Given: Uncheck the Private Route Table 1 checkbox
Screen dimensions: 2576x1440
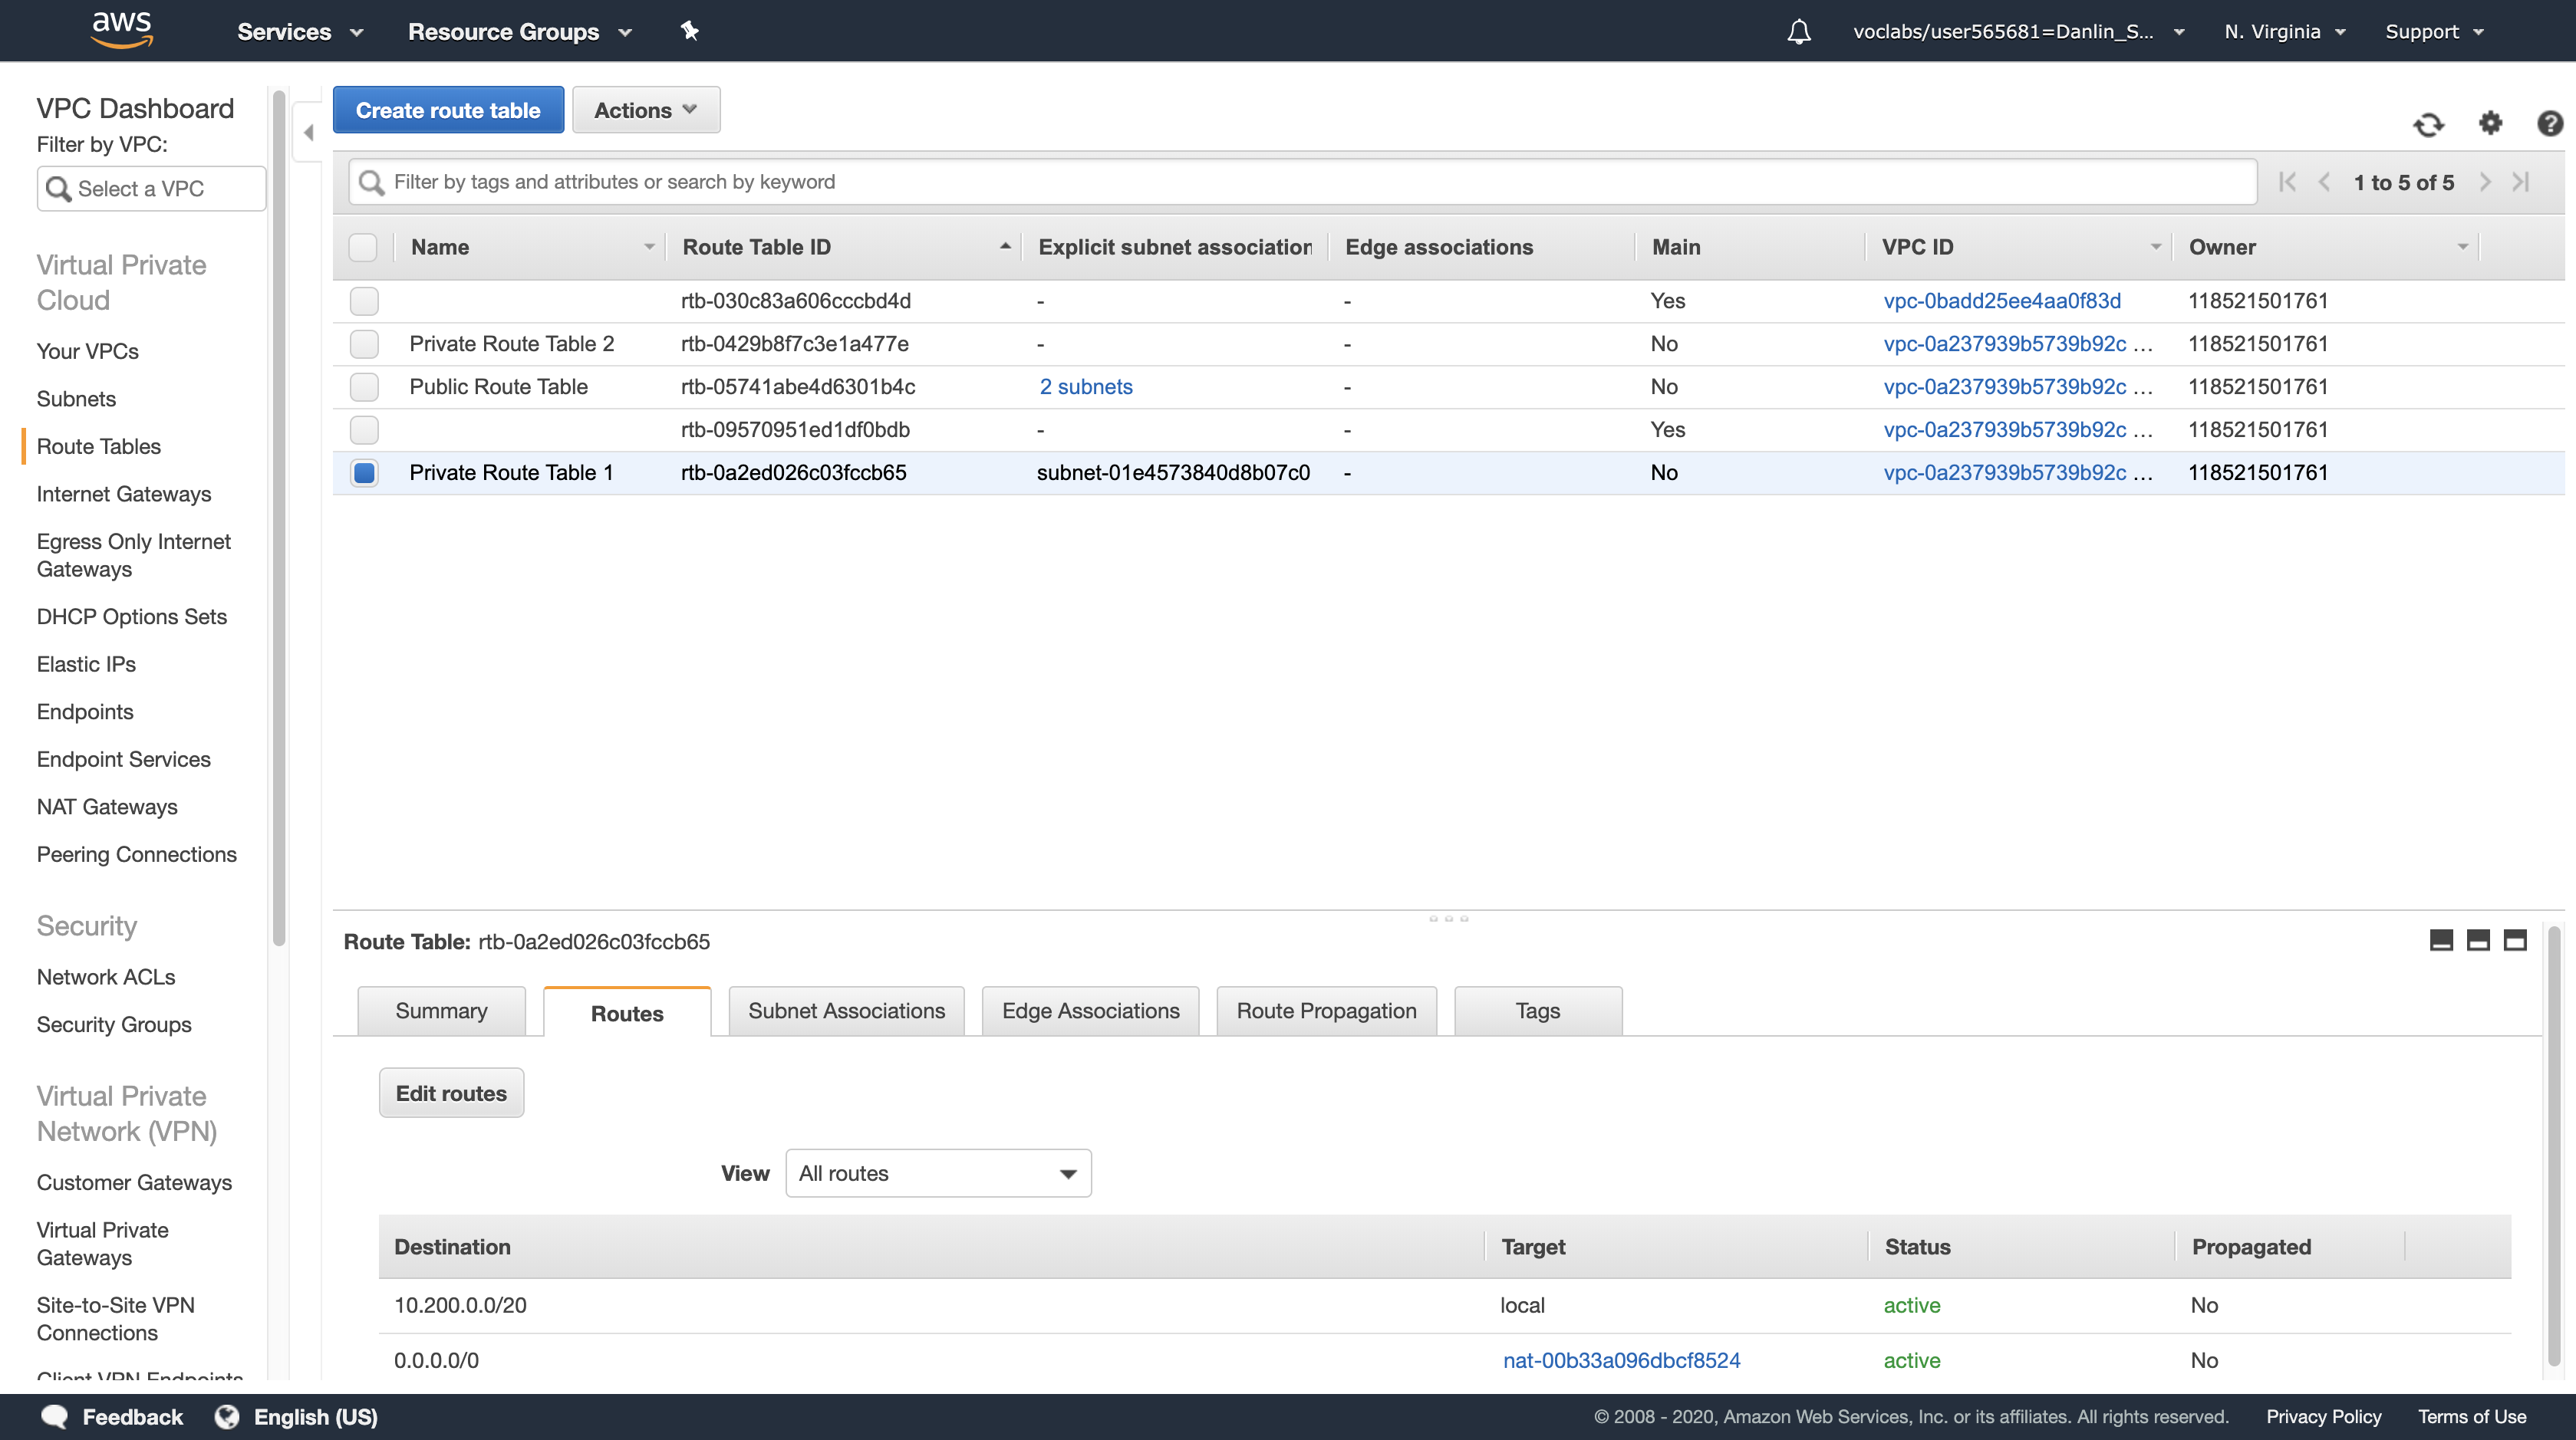Looking at the screenshot, I should click(x=364, y=472).
